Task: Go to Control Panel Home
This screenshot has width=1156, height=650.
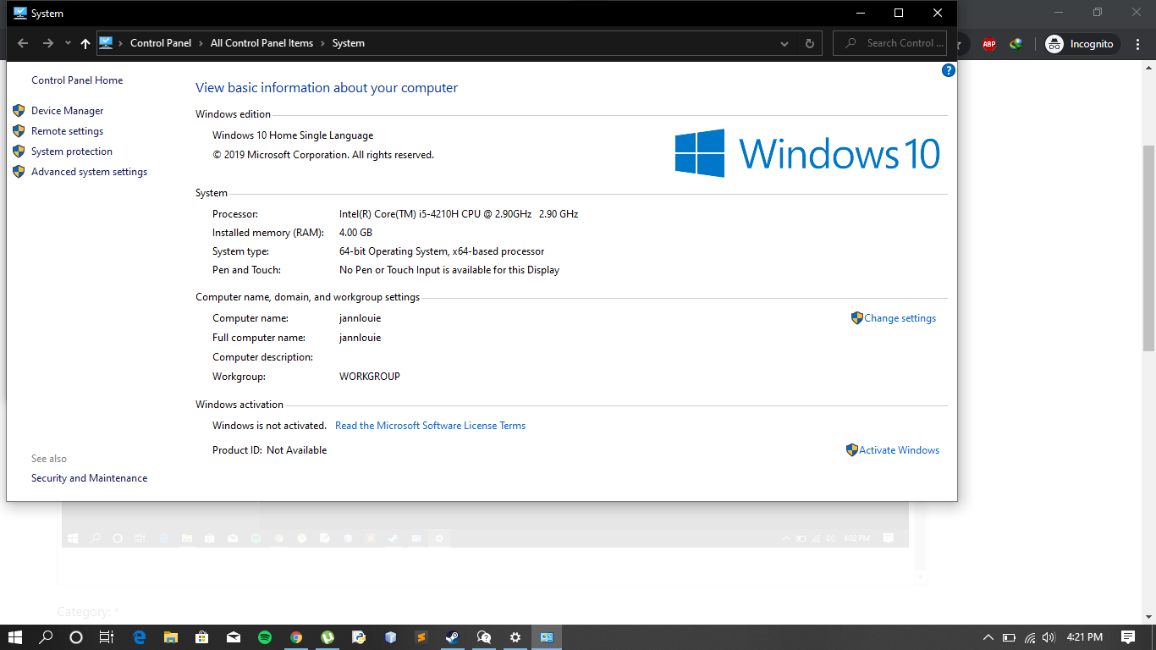Action: pyautogui.click(x=77, y=80)
